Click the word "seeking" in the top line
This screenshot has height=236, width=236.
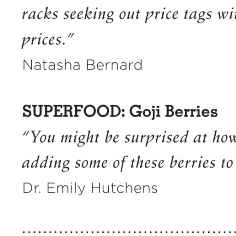point(89,15)
